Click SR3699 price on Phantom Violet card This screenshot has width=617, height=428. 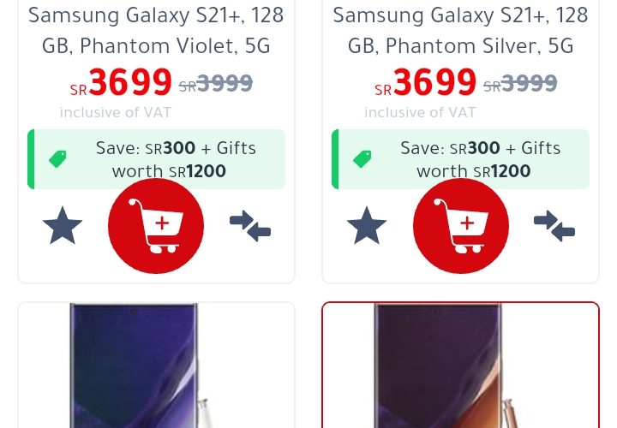[121, 82]
